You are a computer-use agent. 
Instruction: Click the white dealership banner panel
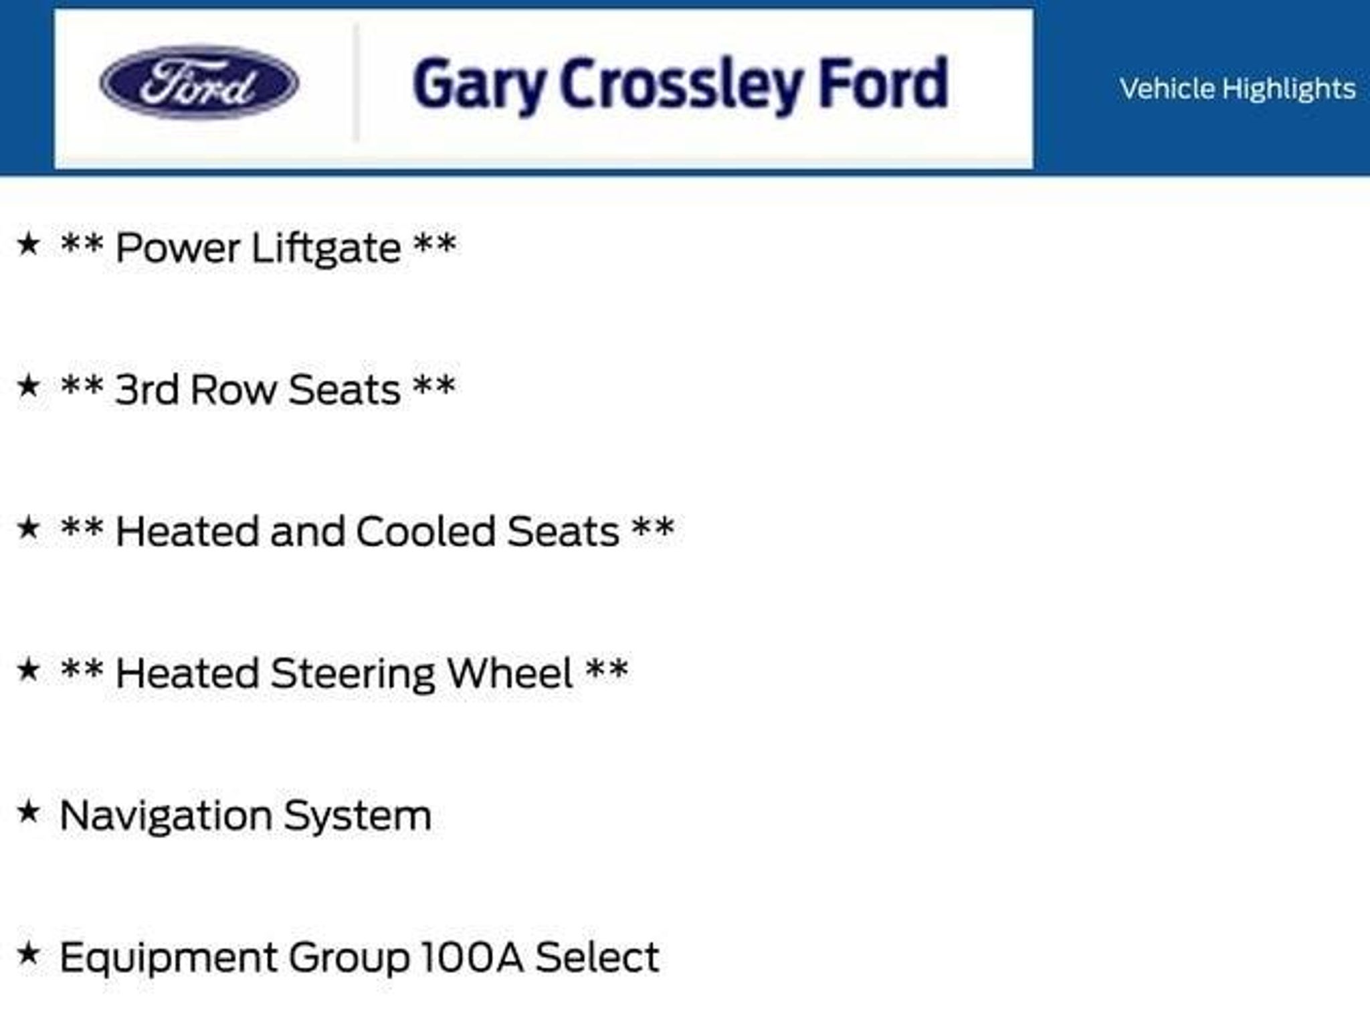543,88
